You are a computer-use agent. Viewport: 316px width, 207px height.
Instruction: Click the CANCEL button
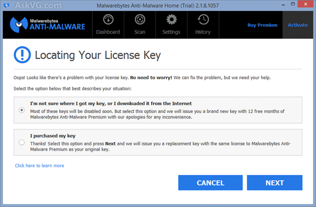[x=210, y=182]
